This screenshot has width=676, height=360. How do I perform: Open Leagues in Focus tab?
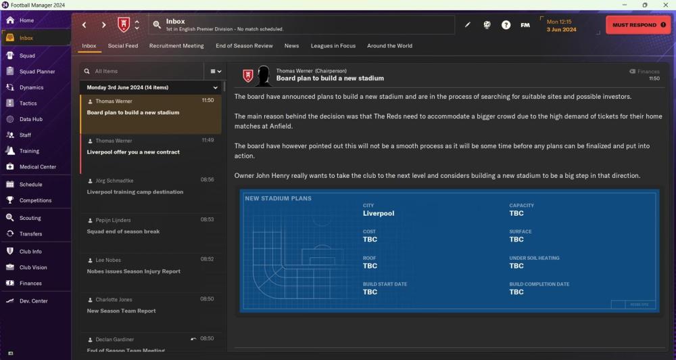point(333,46)
